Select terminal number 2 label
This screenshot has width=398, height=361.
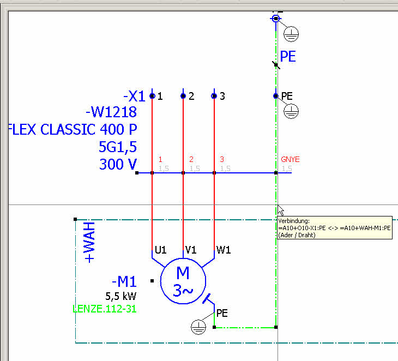[x=191, y=96]
